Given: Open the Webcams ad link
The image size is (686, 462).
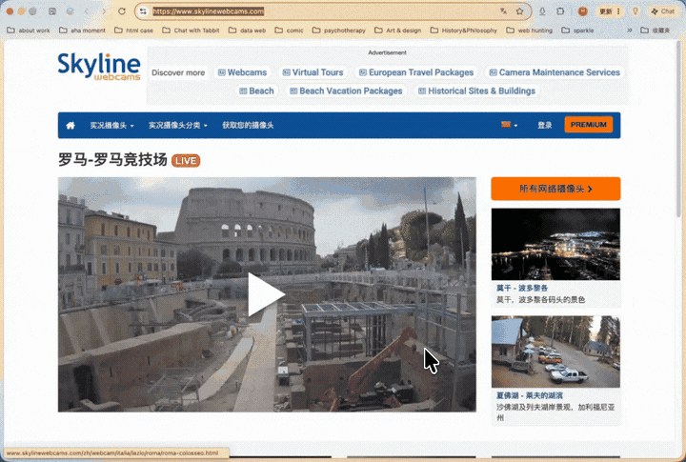Looking at the screenshot, I should (x=242, y=72).
